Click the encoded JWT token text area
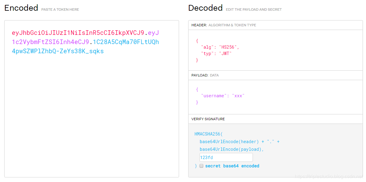366x182 pixels. click(92, 99)
